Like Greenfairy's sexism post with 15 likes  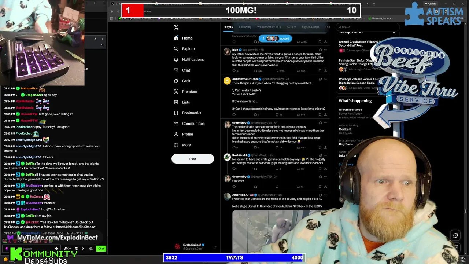click(x=277, y=147)
